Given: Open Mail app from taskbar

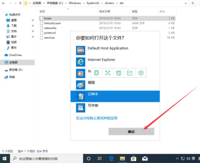Looking at the screenshot, I should click(145, 159).
